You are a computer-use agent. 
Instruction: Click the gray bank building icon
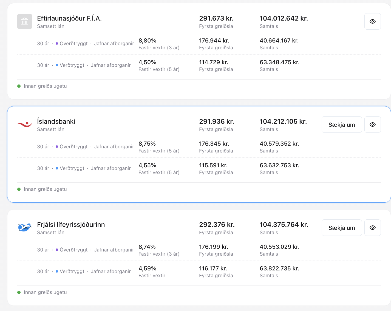coord(25,21)
